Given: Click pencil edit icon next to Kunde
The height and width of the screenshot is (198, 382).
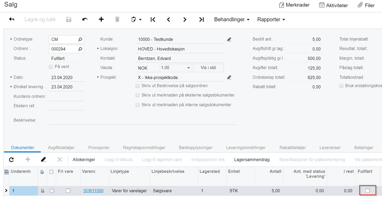Looking at the screenshot, I should point(229,39).
